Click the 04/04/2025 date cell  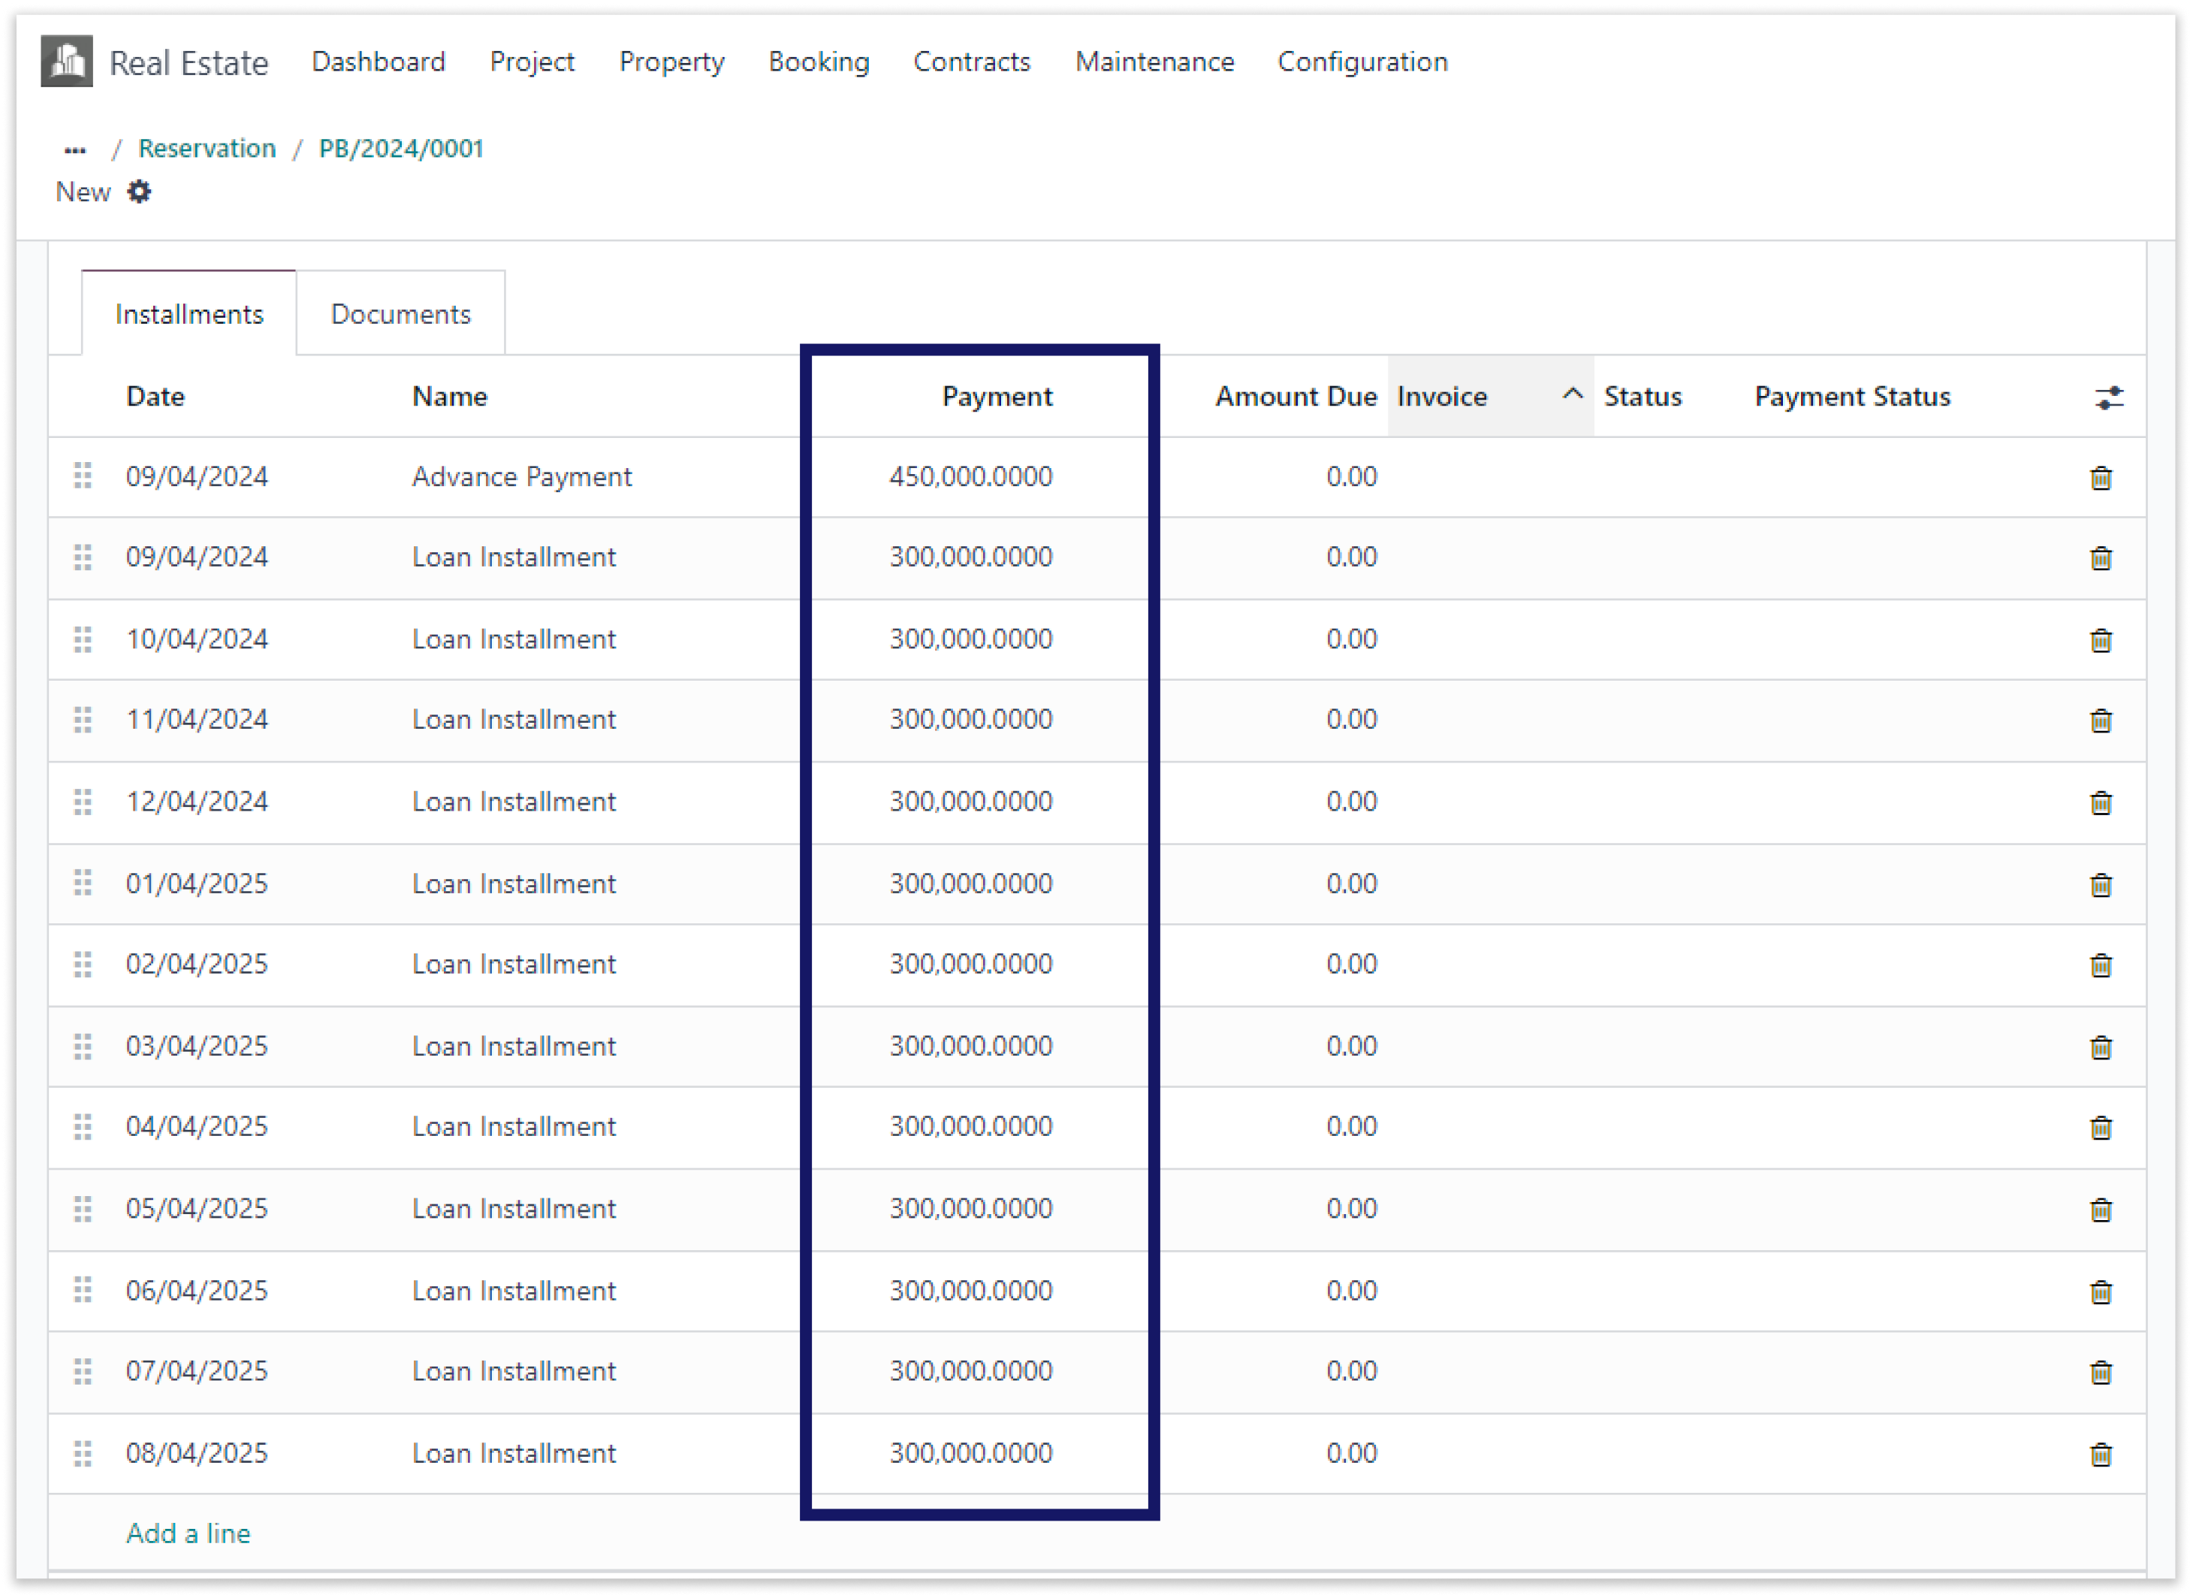(x=197, y=1125)
